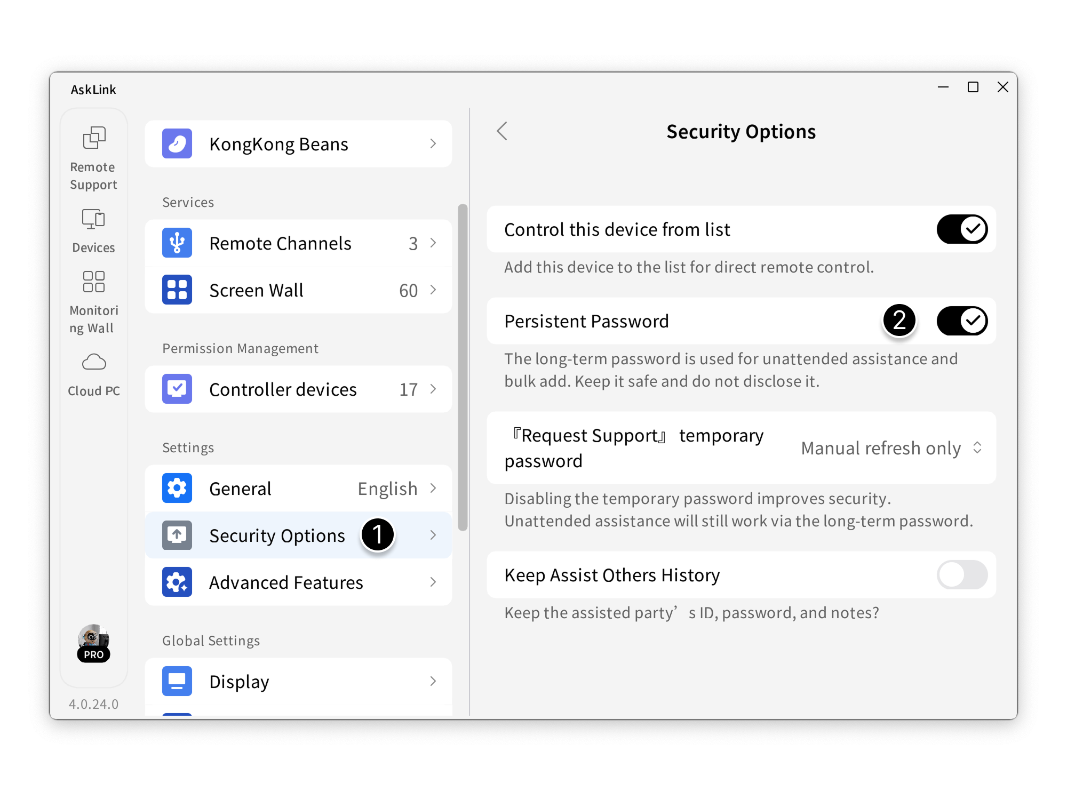Open the Cloud PC icon
This screenshot has height=800, width=1067.
[x=94, y=363]
